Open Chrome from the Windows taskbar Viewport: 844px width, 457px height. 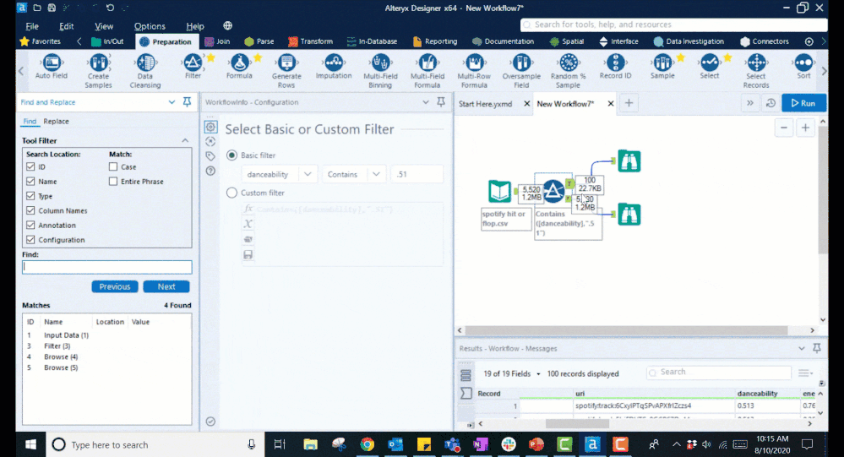[368, 444]
